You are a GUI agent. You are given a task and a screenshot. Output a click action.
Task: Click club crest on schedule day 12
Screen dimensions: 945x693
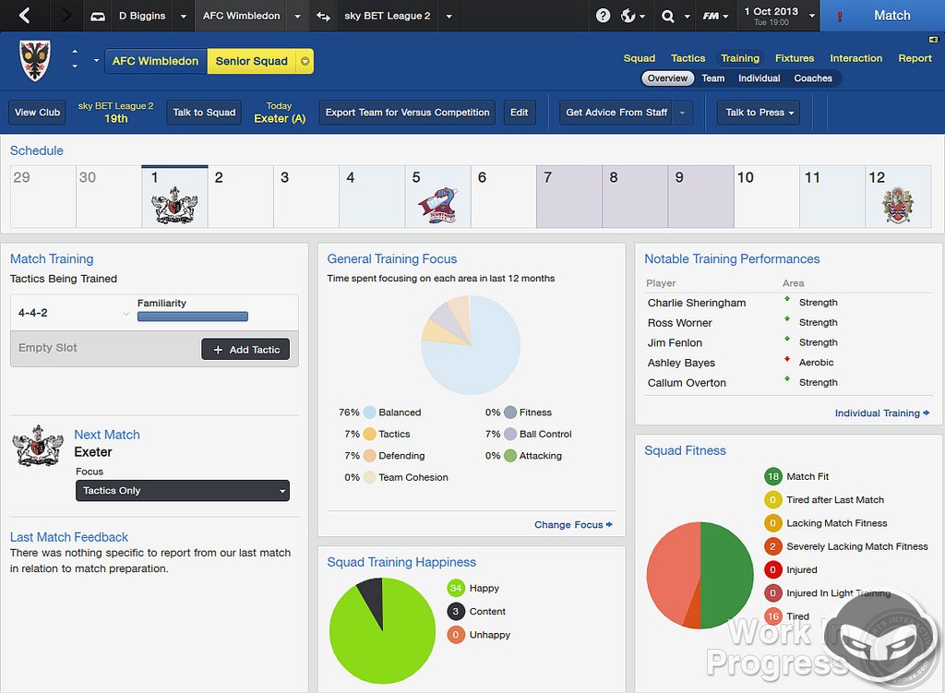point(898,206)
